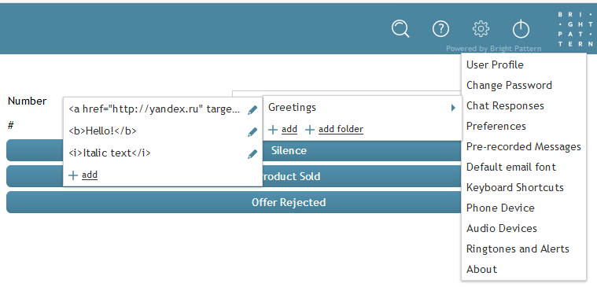Screen dimensions: 597x291
Task: Select the <b>Hello!</b> canned response
Action: point(102,131)
